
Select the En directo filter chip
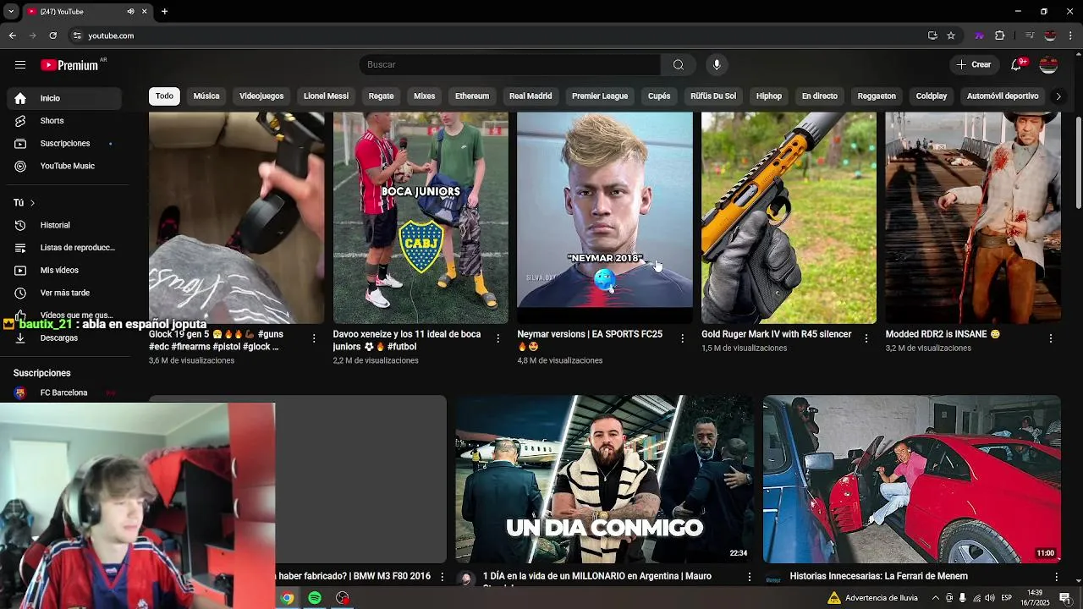pyautogui.click(x=820, y=96)
